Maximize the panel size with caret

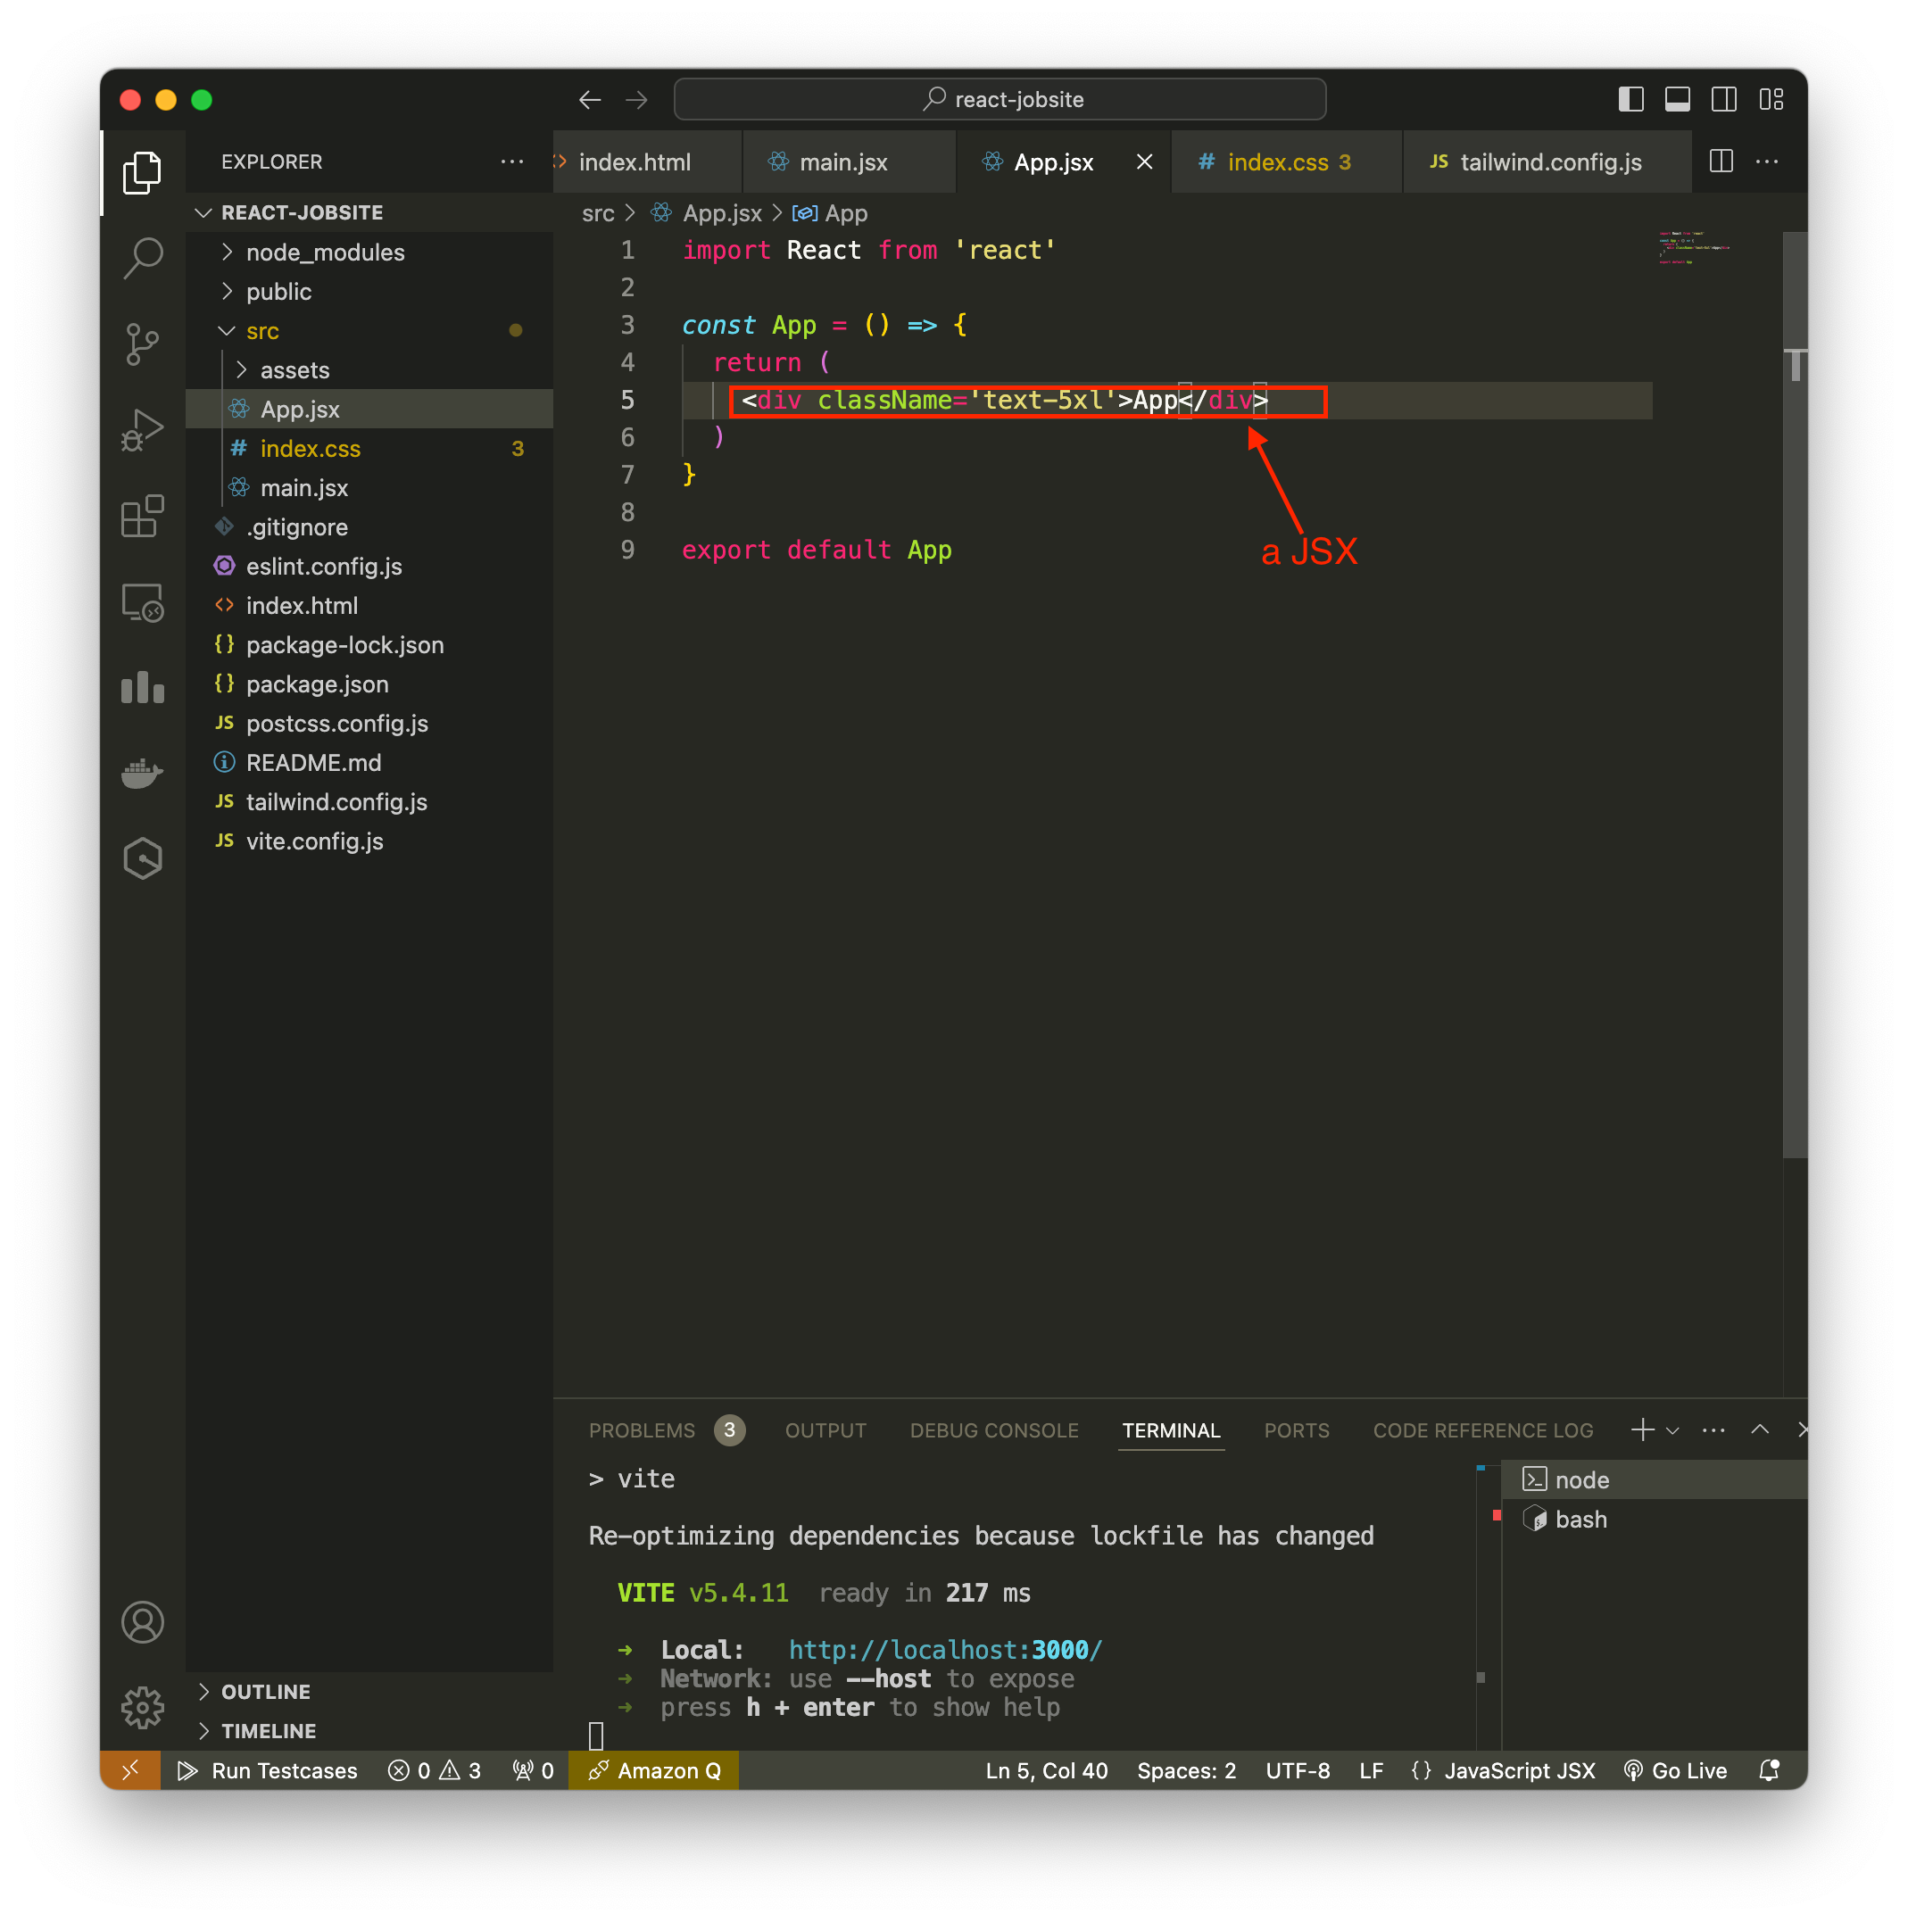click(1760, 1430)
